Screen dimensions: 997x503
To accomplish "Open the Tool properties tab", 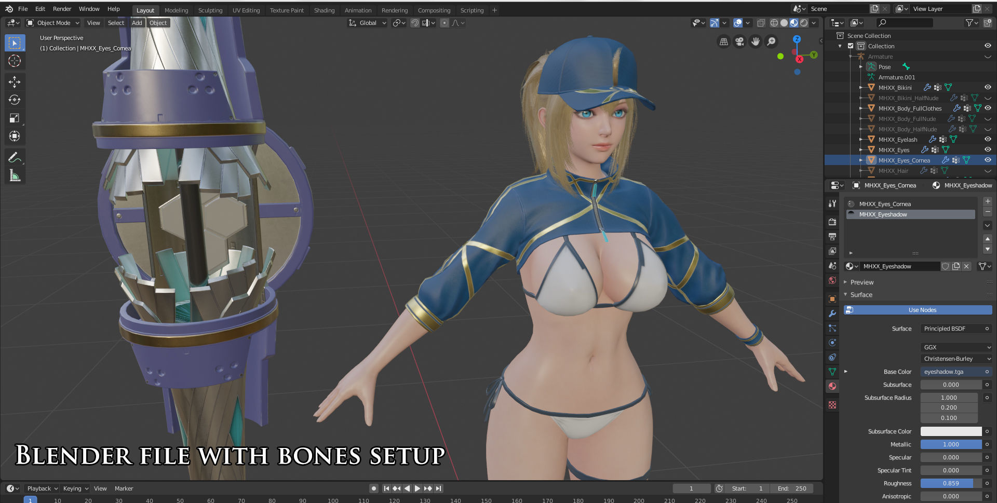I will 832,203.
